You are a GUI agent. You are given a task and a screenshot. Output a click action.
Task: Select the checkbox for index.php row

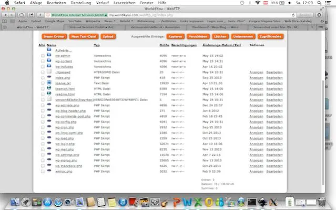pyautogui.click(x=43, y=78)
